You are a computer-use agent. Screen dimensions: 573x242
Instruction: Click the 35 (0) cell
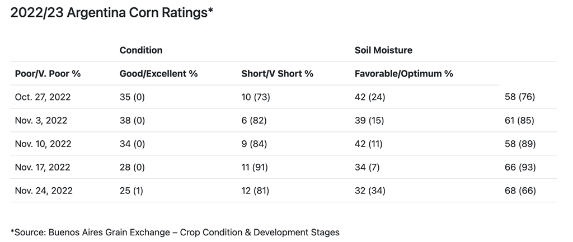[x=132, y=97]
